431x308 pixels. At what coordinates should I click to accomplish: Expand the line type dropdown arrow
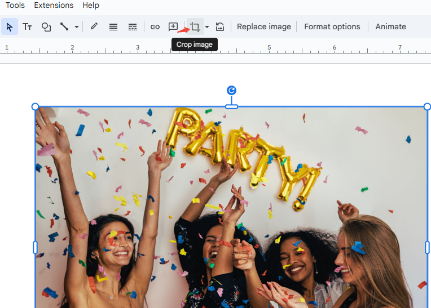click(77, 27)
